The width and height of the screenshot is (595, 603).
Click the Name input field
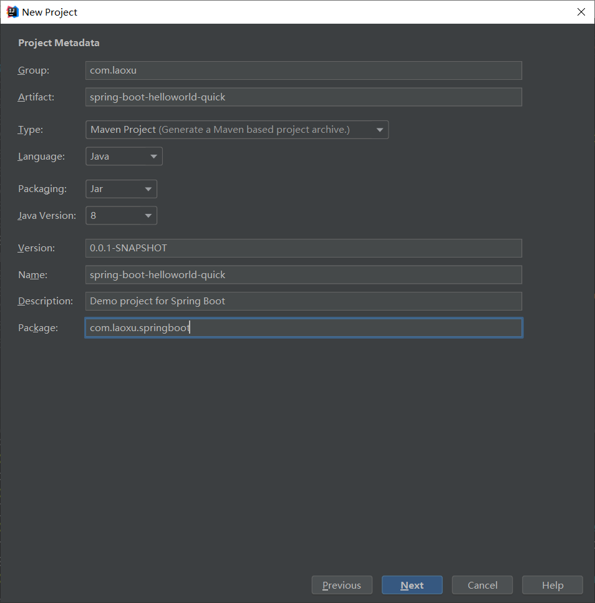(304, 274)
